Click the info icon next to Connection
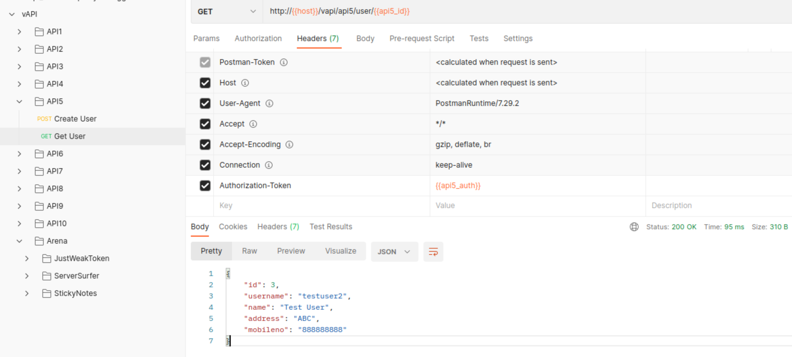This screenshot has height=357, width=792. [268, 165]
